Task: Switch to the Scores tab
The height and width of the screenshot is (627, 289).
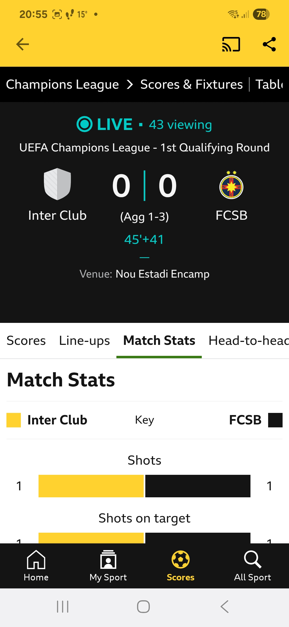Action: tap(26, 341)
